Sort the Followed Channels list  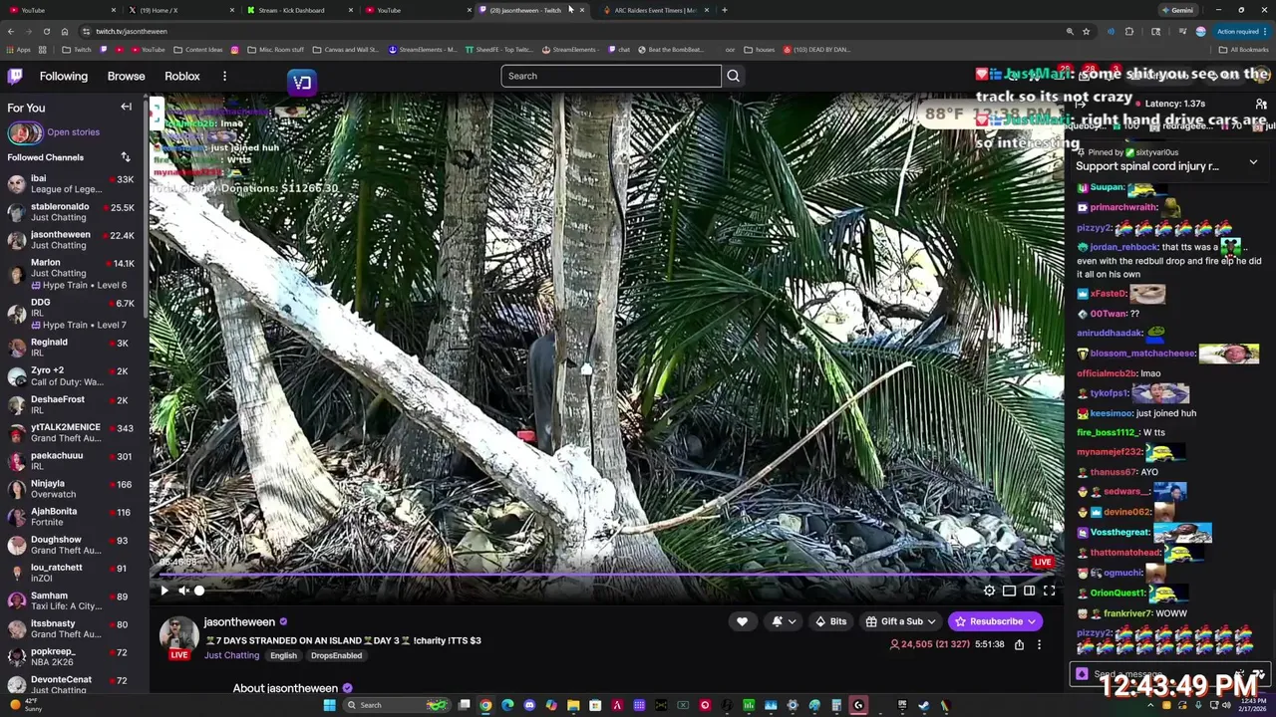[126, 157]
